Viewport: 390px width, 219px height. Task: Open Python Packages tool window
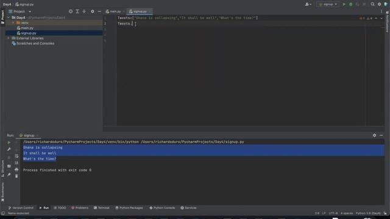(x=129, y=208)
